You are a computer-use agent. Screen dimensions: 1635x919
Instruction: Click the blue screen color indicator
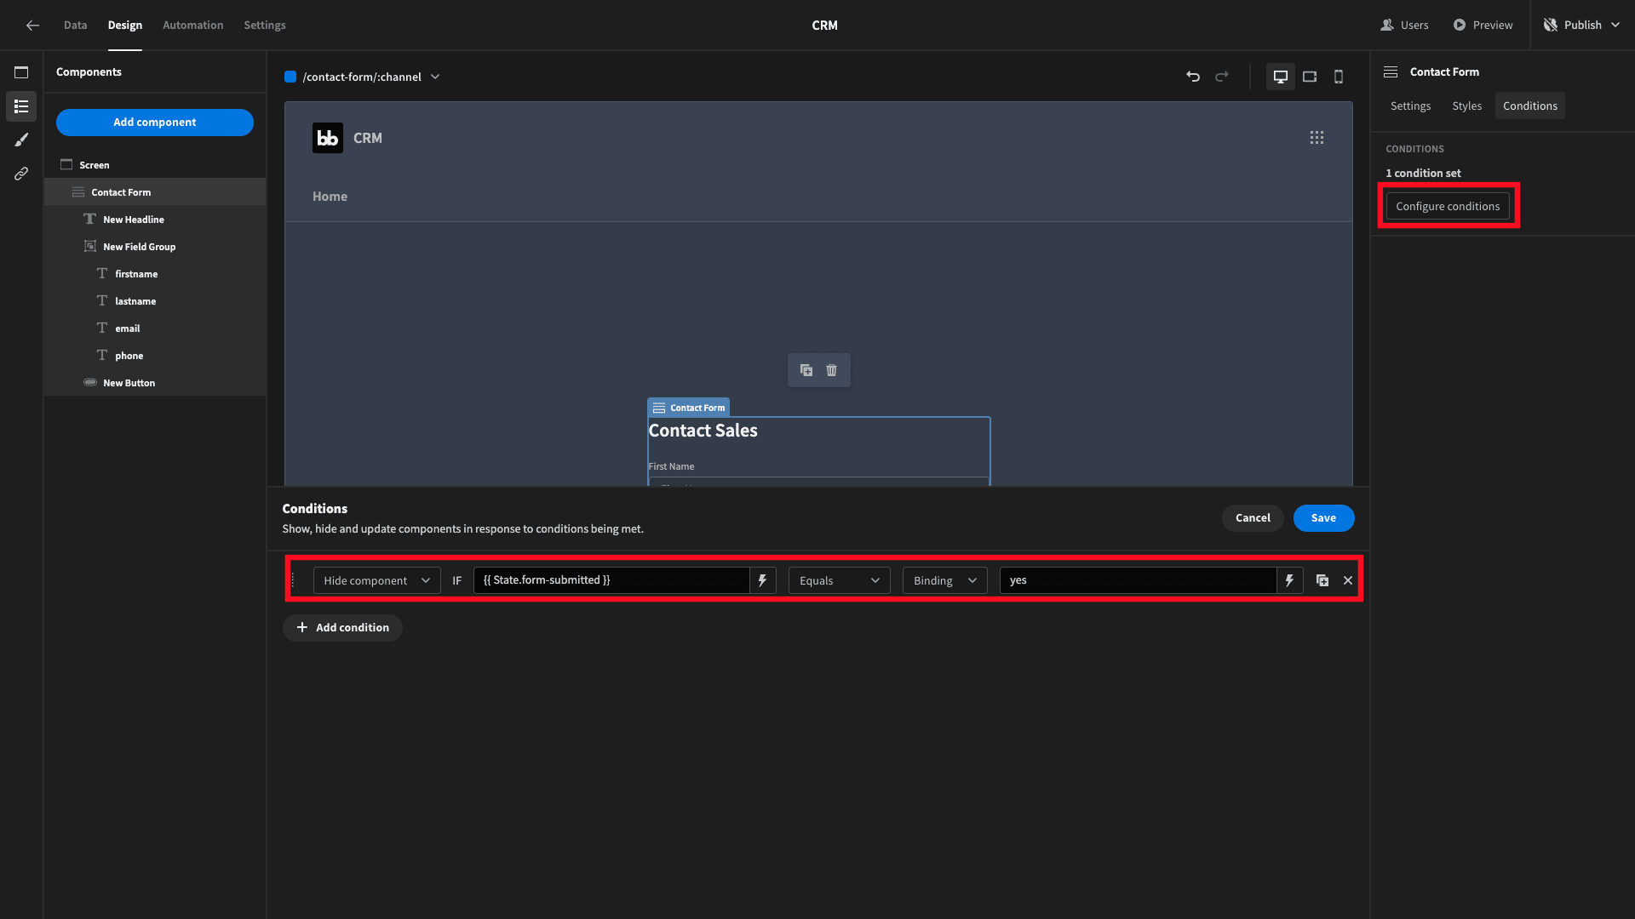pos(290,77)
